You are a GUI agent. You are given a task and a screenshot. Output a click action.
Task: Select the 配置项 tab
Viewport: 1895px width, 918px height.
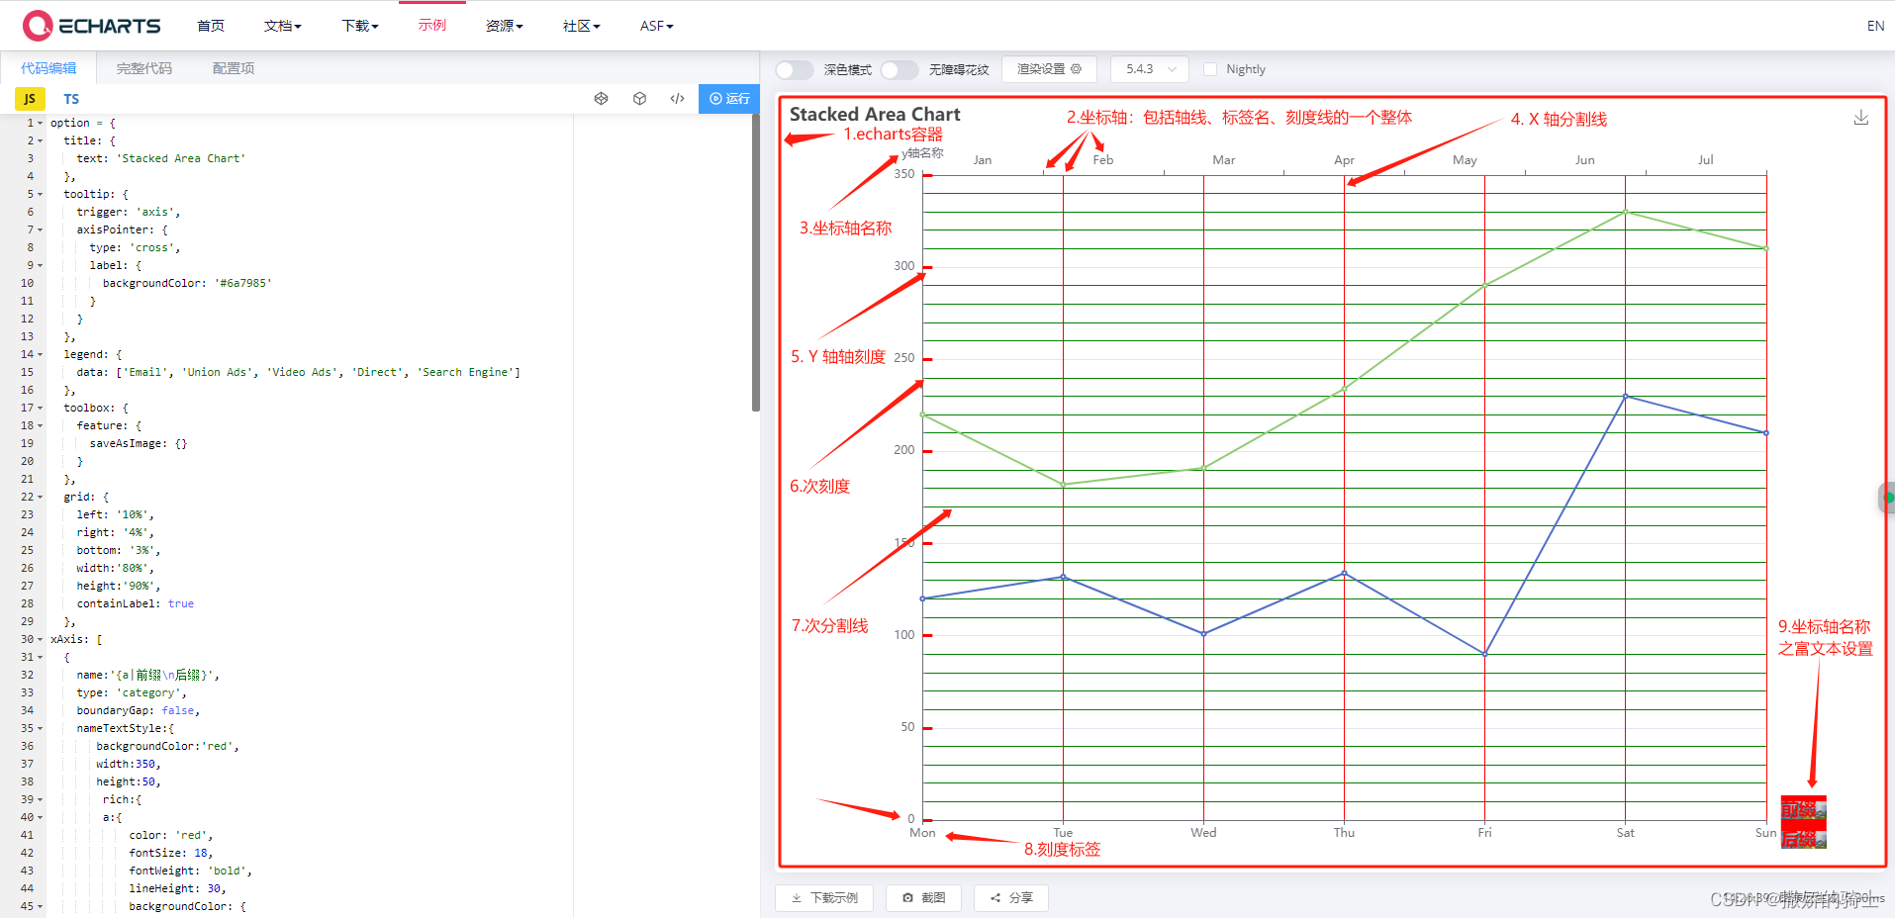(x=233, y=67)
